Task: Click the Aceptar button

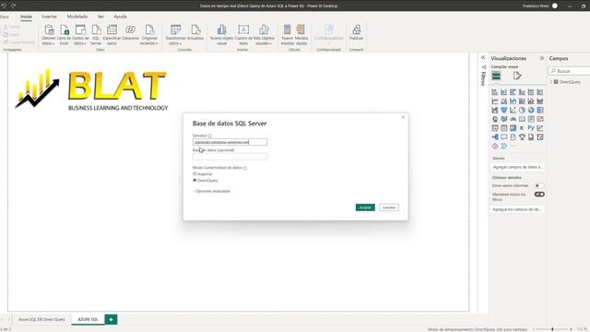Action: coord(365,207)
